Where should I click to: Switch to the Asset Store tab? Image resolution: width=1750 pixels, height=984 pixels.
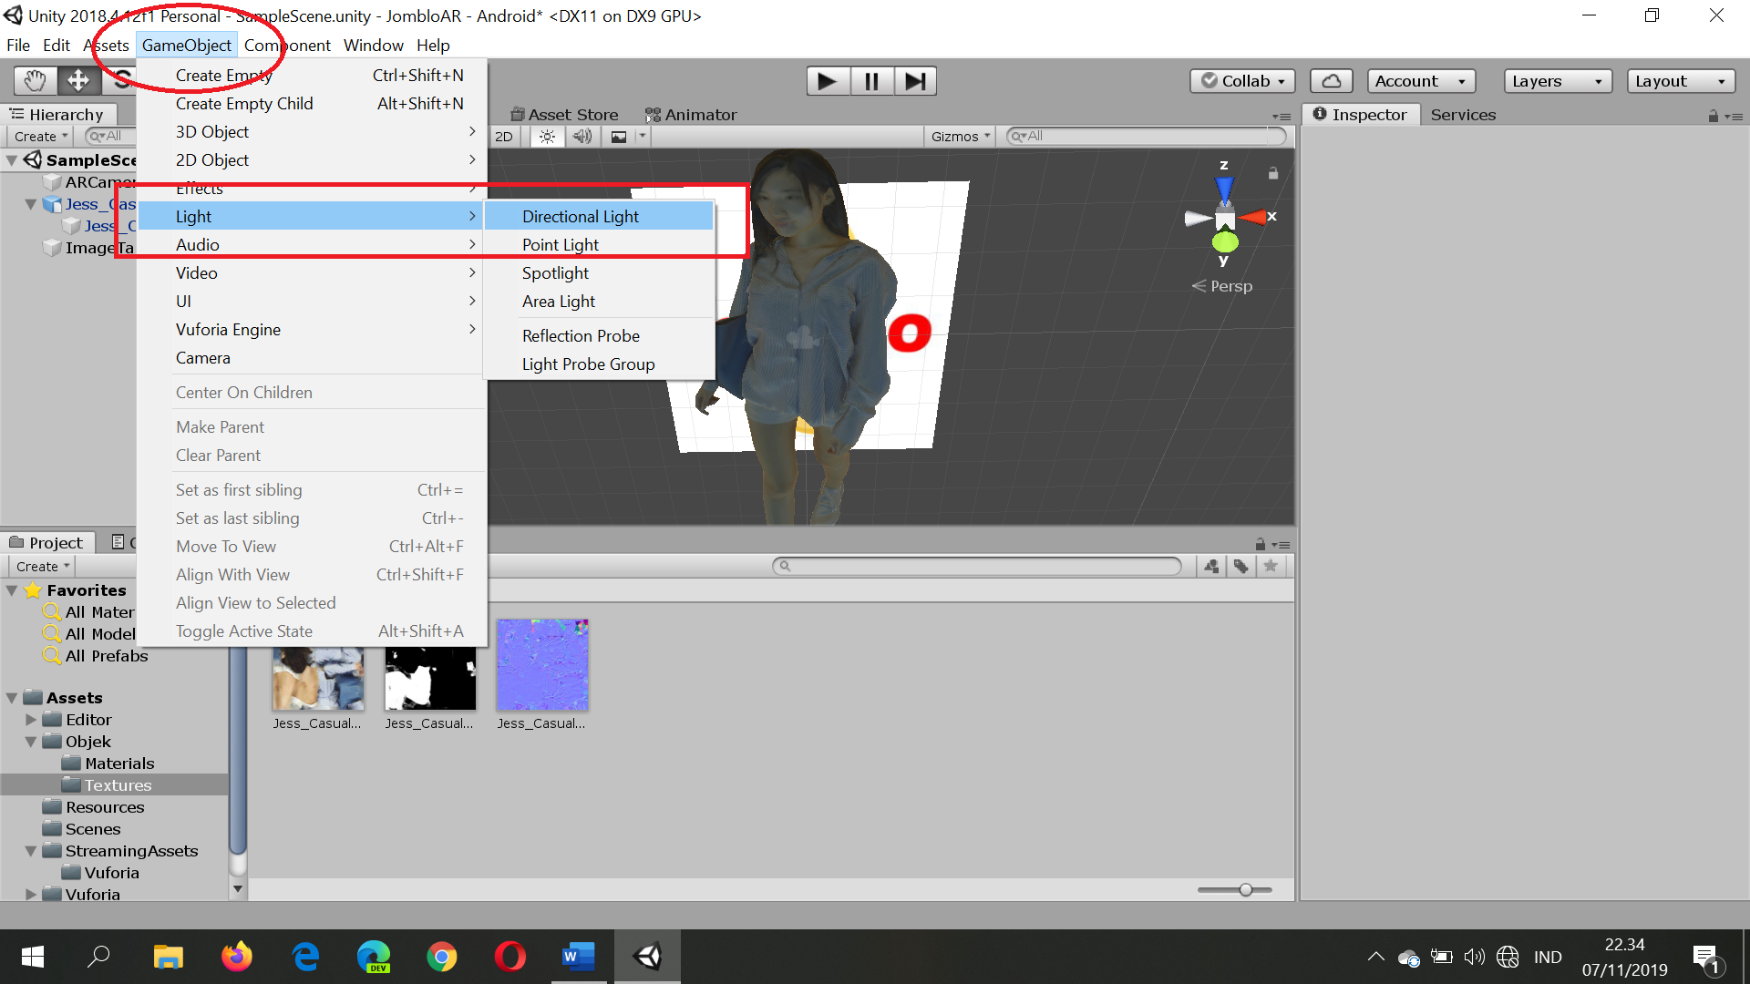click(x=564, y=115)
